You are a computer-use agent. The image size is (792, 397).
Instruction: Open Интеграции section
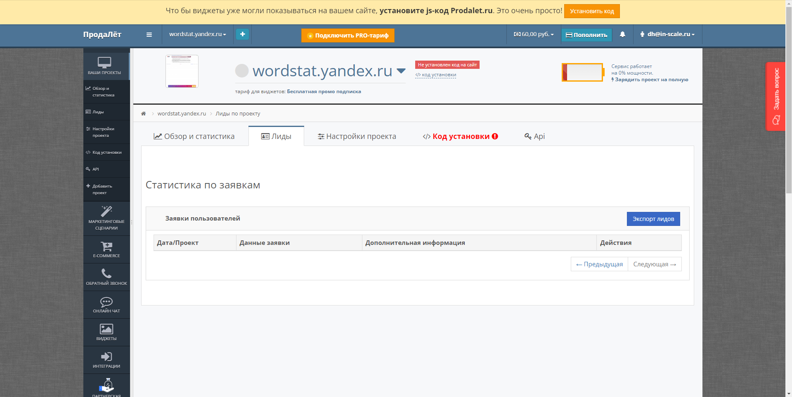[x=106, y=360]
